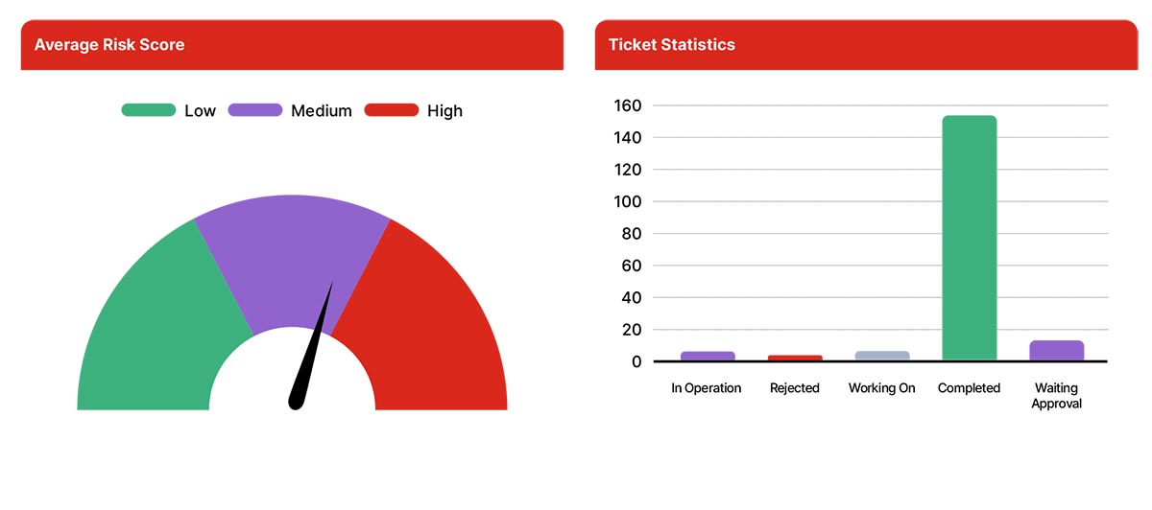Select the gray Working On bar
Viewport: 1152px width, 510px height.
click(882, 356)
